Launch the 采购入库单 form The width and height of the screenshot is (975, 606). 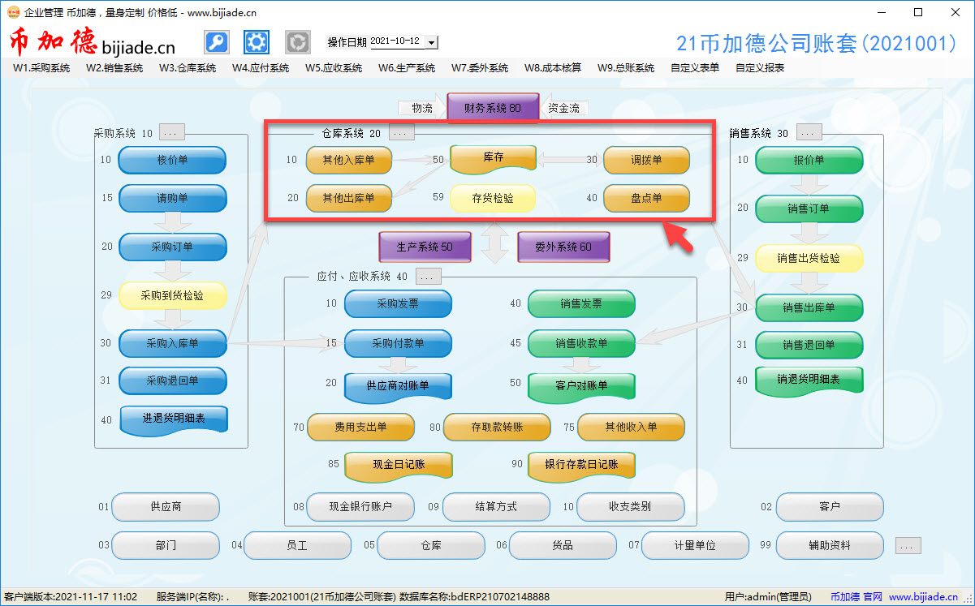(x=172, y=343)
